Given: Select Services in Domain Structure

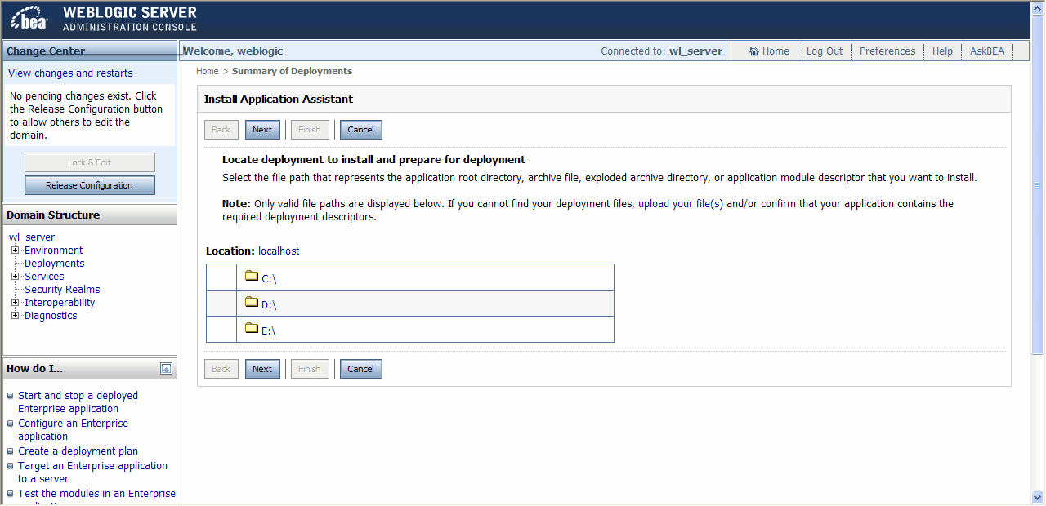Looking at the screenshot, I should [44, 277].
